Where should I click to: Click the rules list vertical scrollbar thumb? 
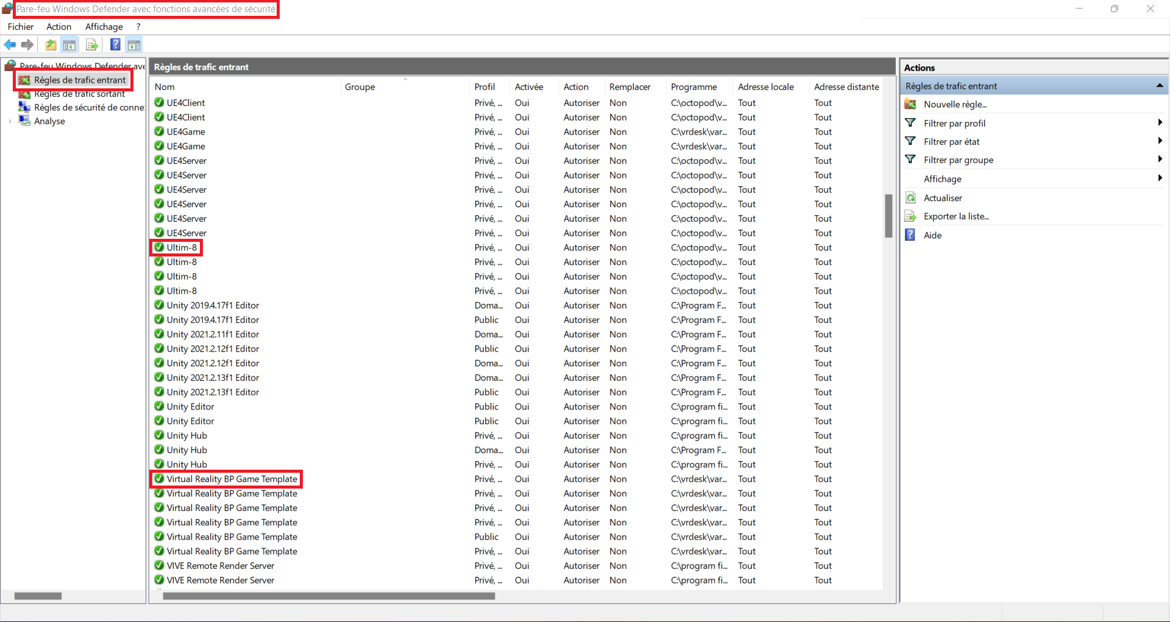tap(888, 216)
